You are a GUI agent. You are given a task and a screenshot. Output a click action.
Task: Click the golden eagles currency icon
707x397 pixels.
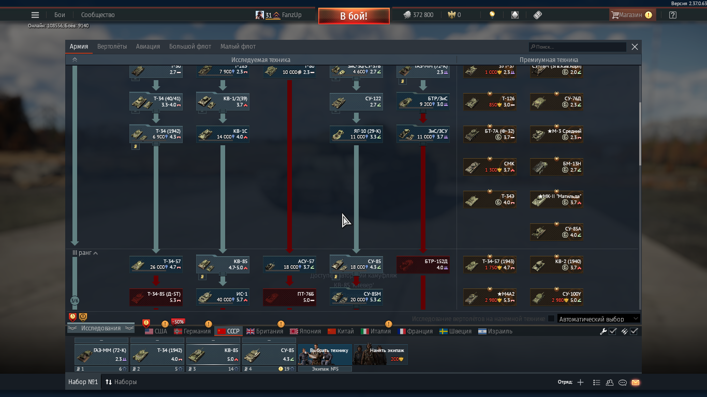pyautogui.click(x=451, y=15)
